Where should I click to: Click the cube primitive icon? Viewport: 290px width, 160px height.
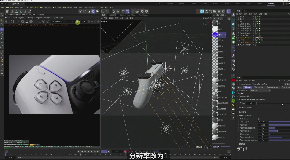(x=233, y=24)
